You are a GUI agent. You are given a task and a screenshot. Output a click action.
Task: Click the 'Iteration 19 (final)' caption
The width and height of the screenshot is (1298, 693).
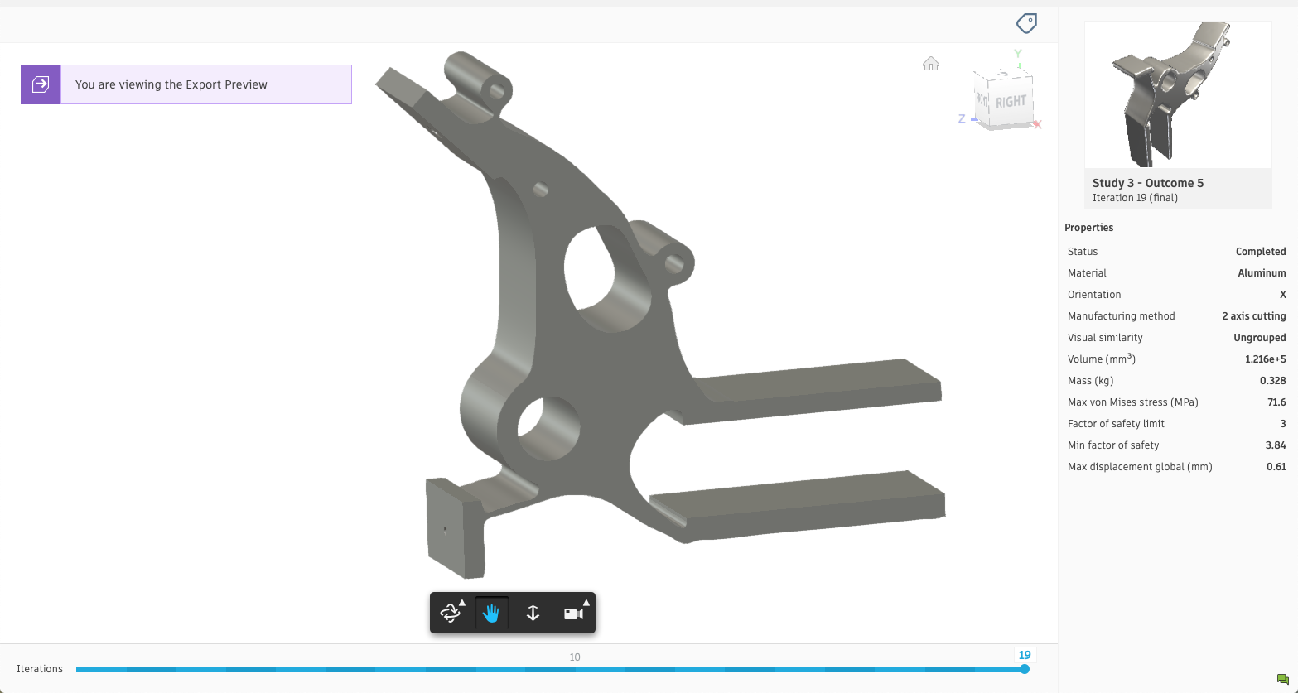coord(1135,198)
